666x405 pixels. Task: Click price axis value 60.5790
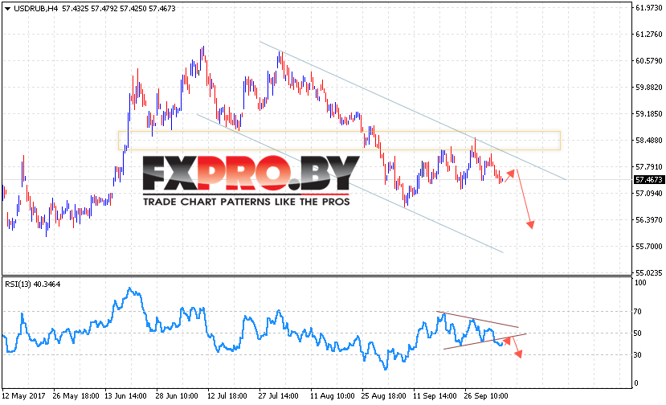pos(648,61)
